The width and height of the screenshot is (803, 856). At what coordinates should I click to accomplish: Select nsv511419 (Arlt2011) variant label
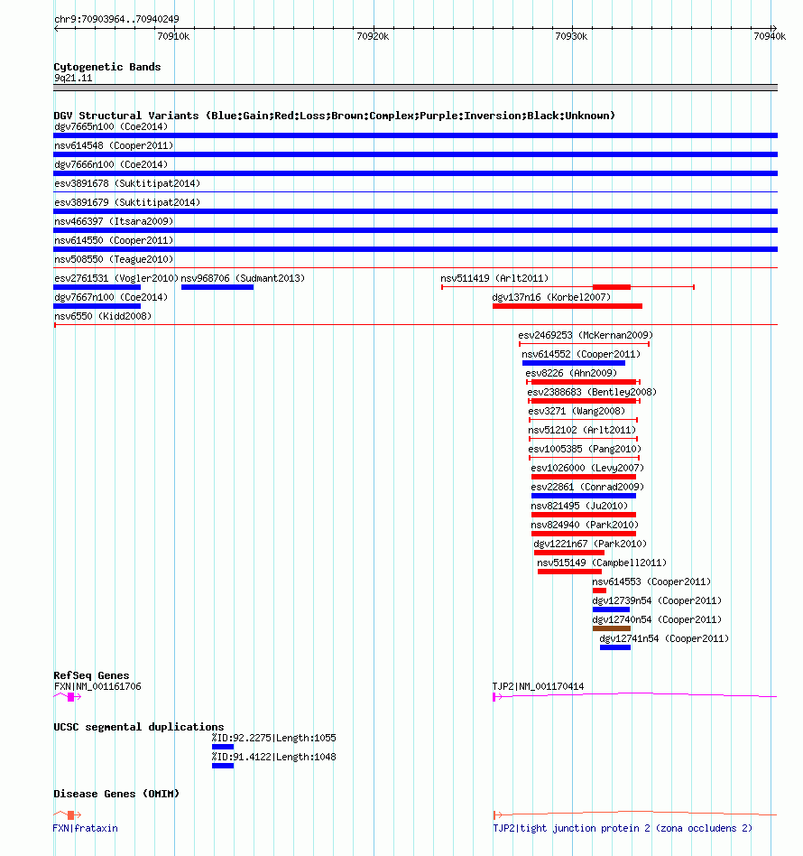tap(494, 278)
